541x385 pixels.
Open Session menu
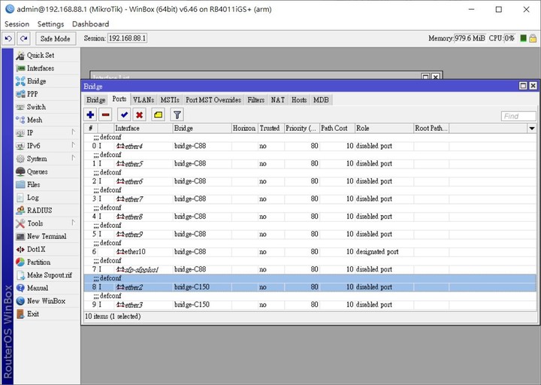17,24
